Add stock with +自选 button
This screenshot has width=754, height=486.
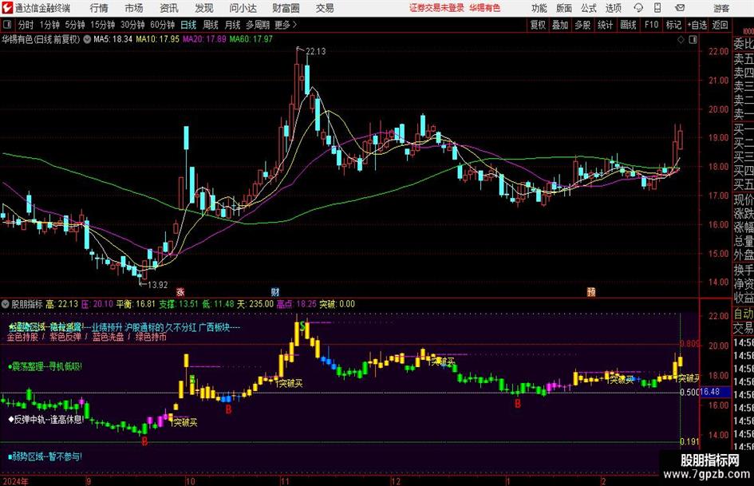[x=697, y=25]
